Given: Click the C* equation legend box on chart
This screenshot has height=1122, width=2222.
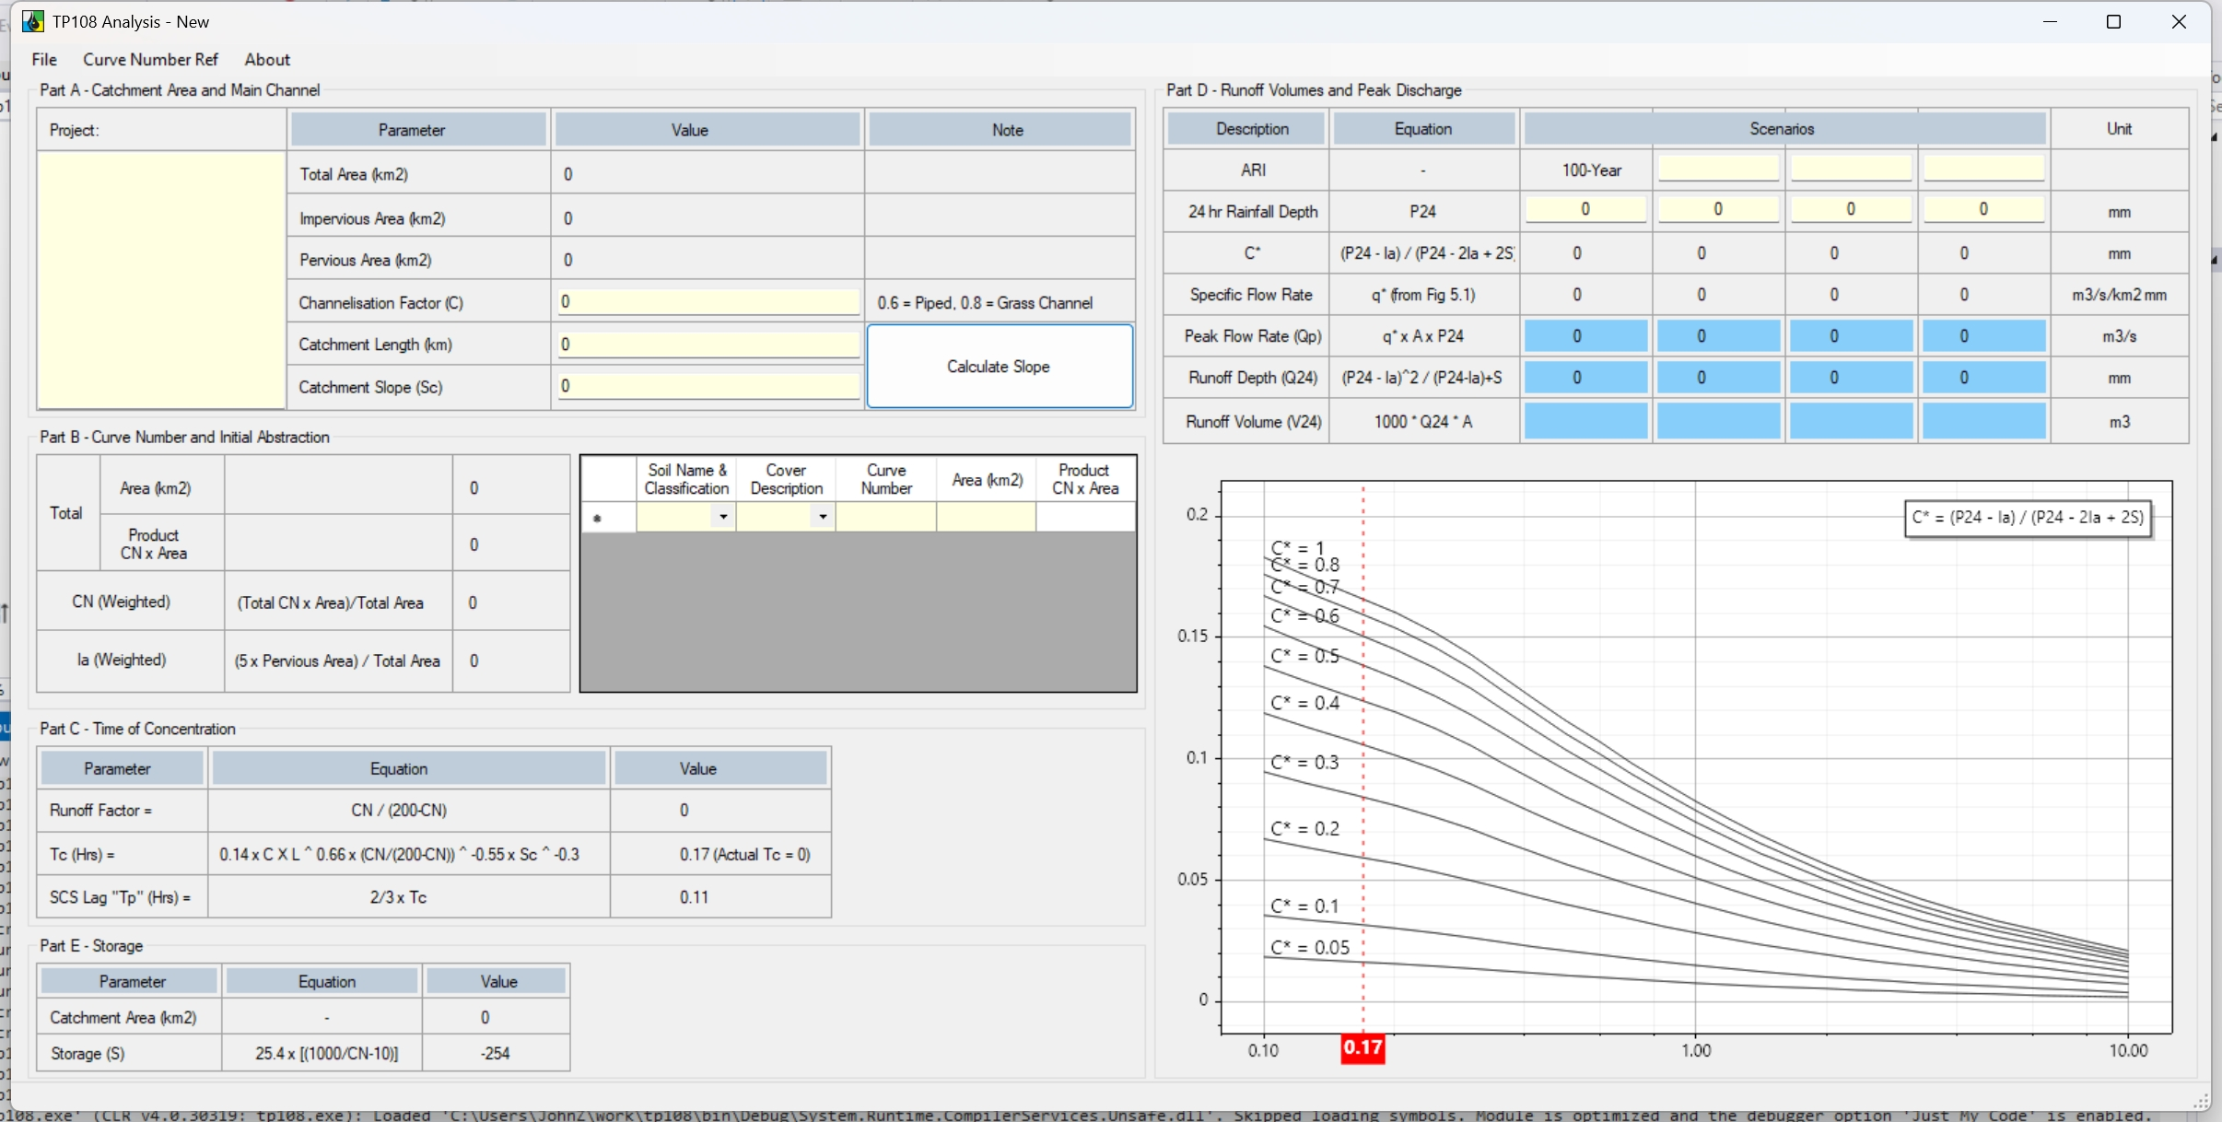Looking at the screenshot, I should tap(2027, 518).
